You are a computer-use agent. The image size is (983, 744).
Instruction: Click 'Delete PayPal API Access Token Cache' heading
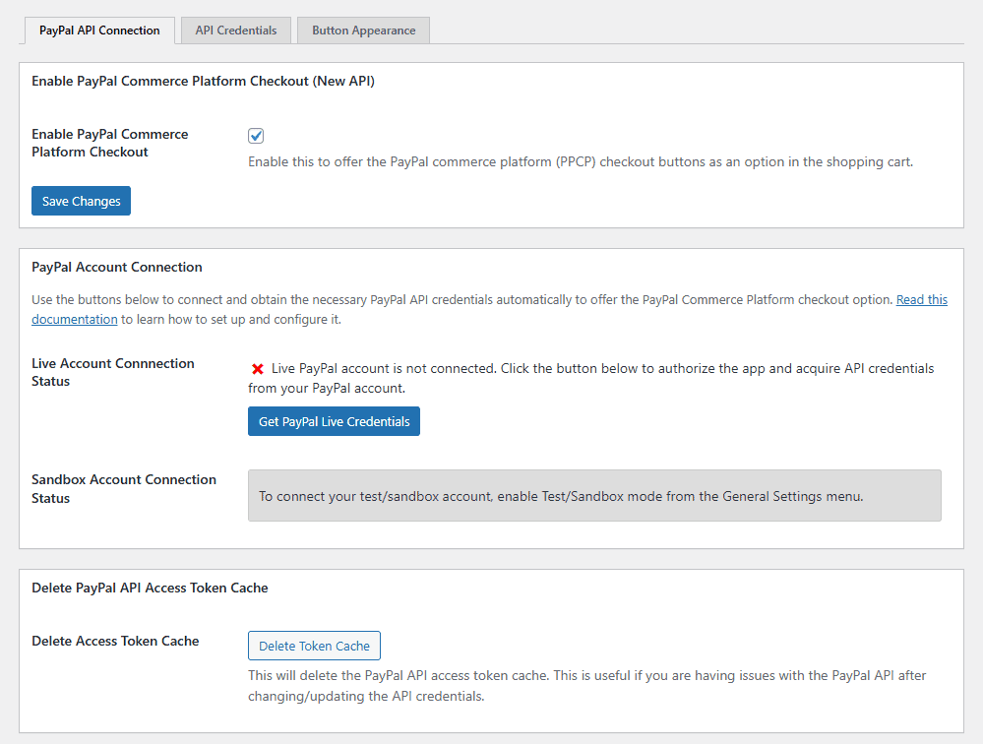coord(150,588)
